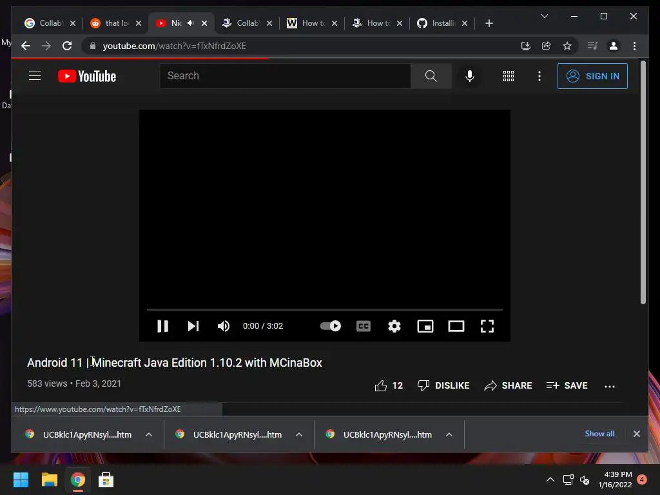Click the page vertical scrollbar

(x=643, y=182)
